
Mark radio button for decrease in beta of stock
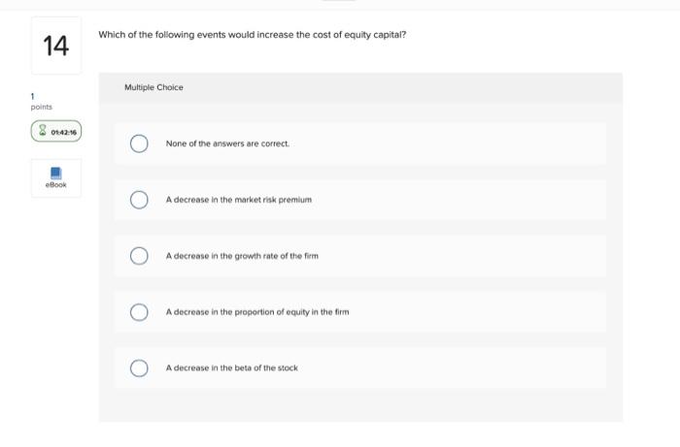point(139,368)
